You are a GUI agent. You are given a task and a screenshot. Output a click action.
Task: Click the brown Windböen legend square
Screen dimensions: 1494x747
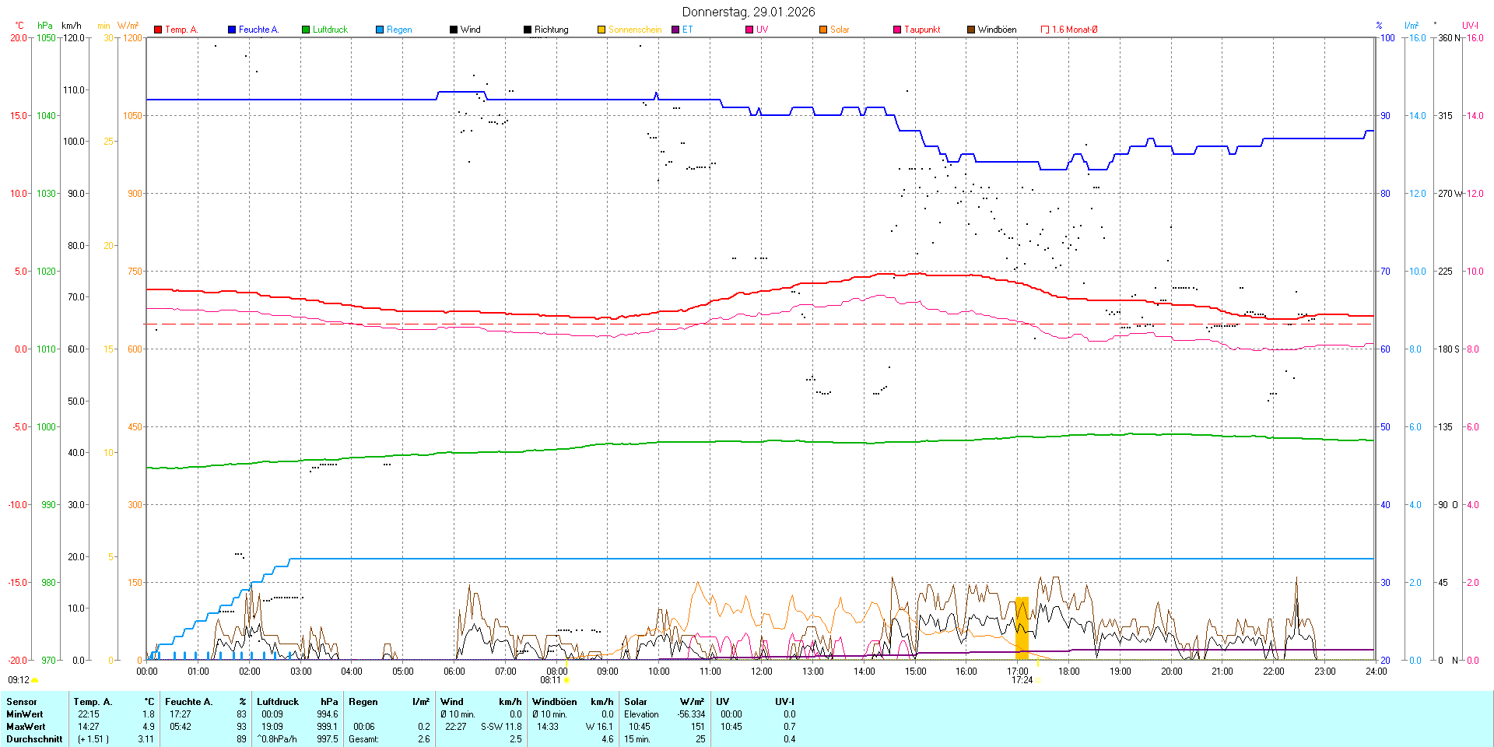[x=971, y=30]
